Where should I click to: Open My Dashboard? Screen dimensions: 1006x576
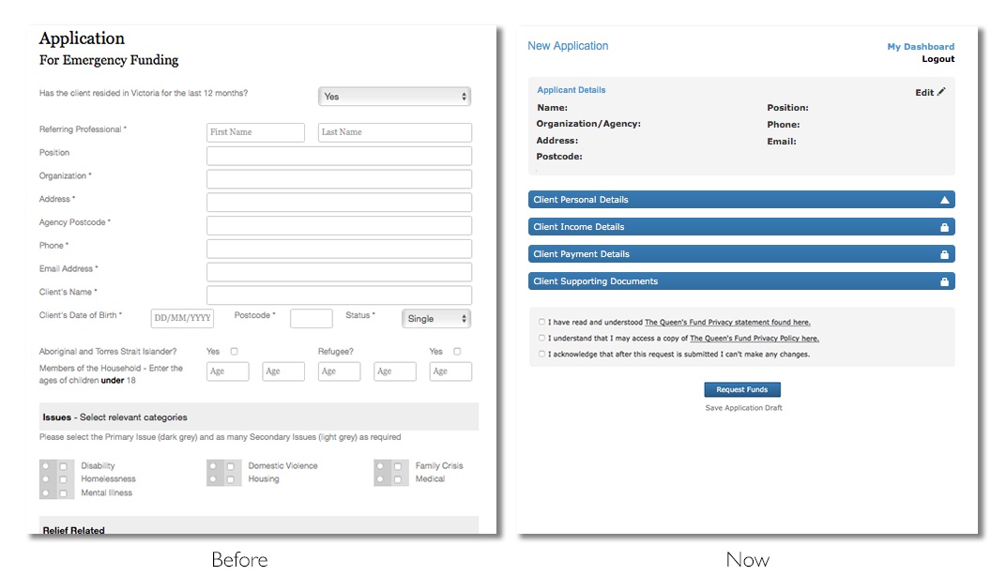pos(921,47)
